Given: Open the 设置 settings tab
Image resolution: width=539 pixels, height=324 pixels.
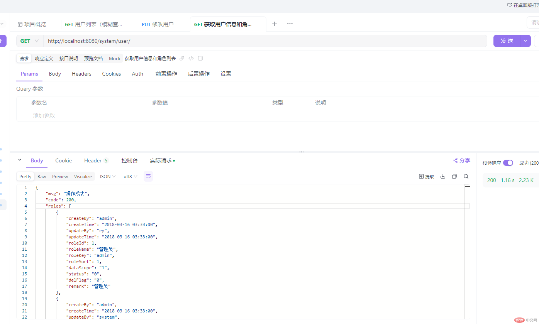Looking at the screenshot, I should click(x=226, y=74).
